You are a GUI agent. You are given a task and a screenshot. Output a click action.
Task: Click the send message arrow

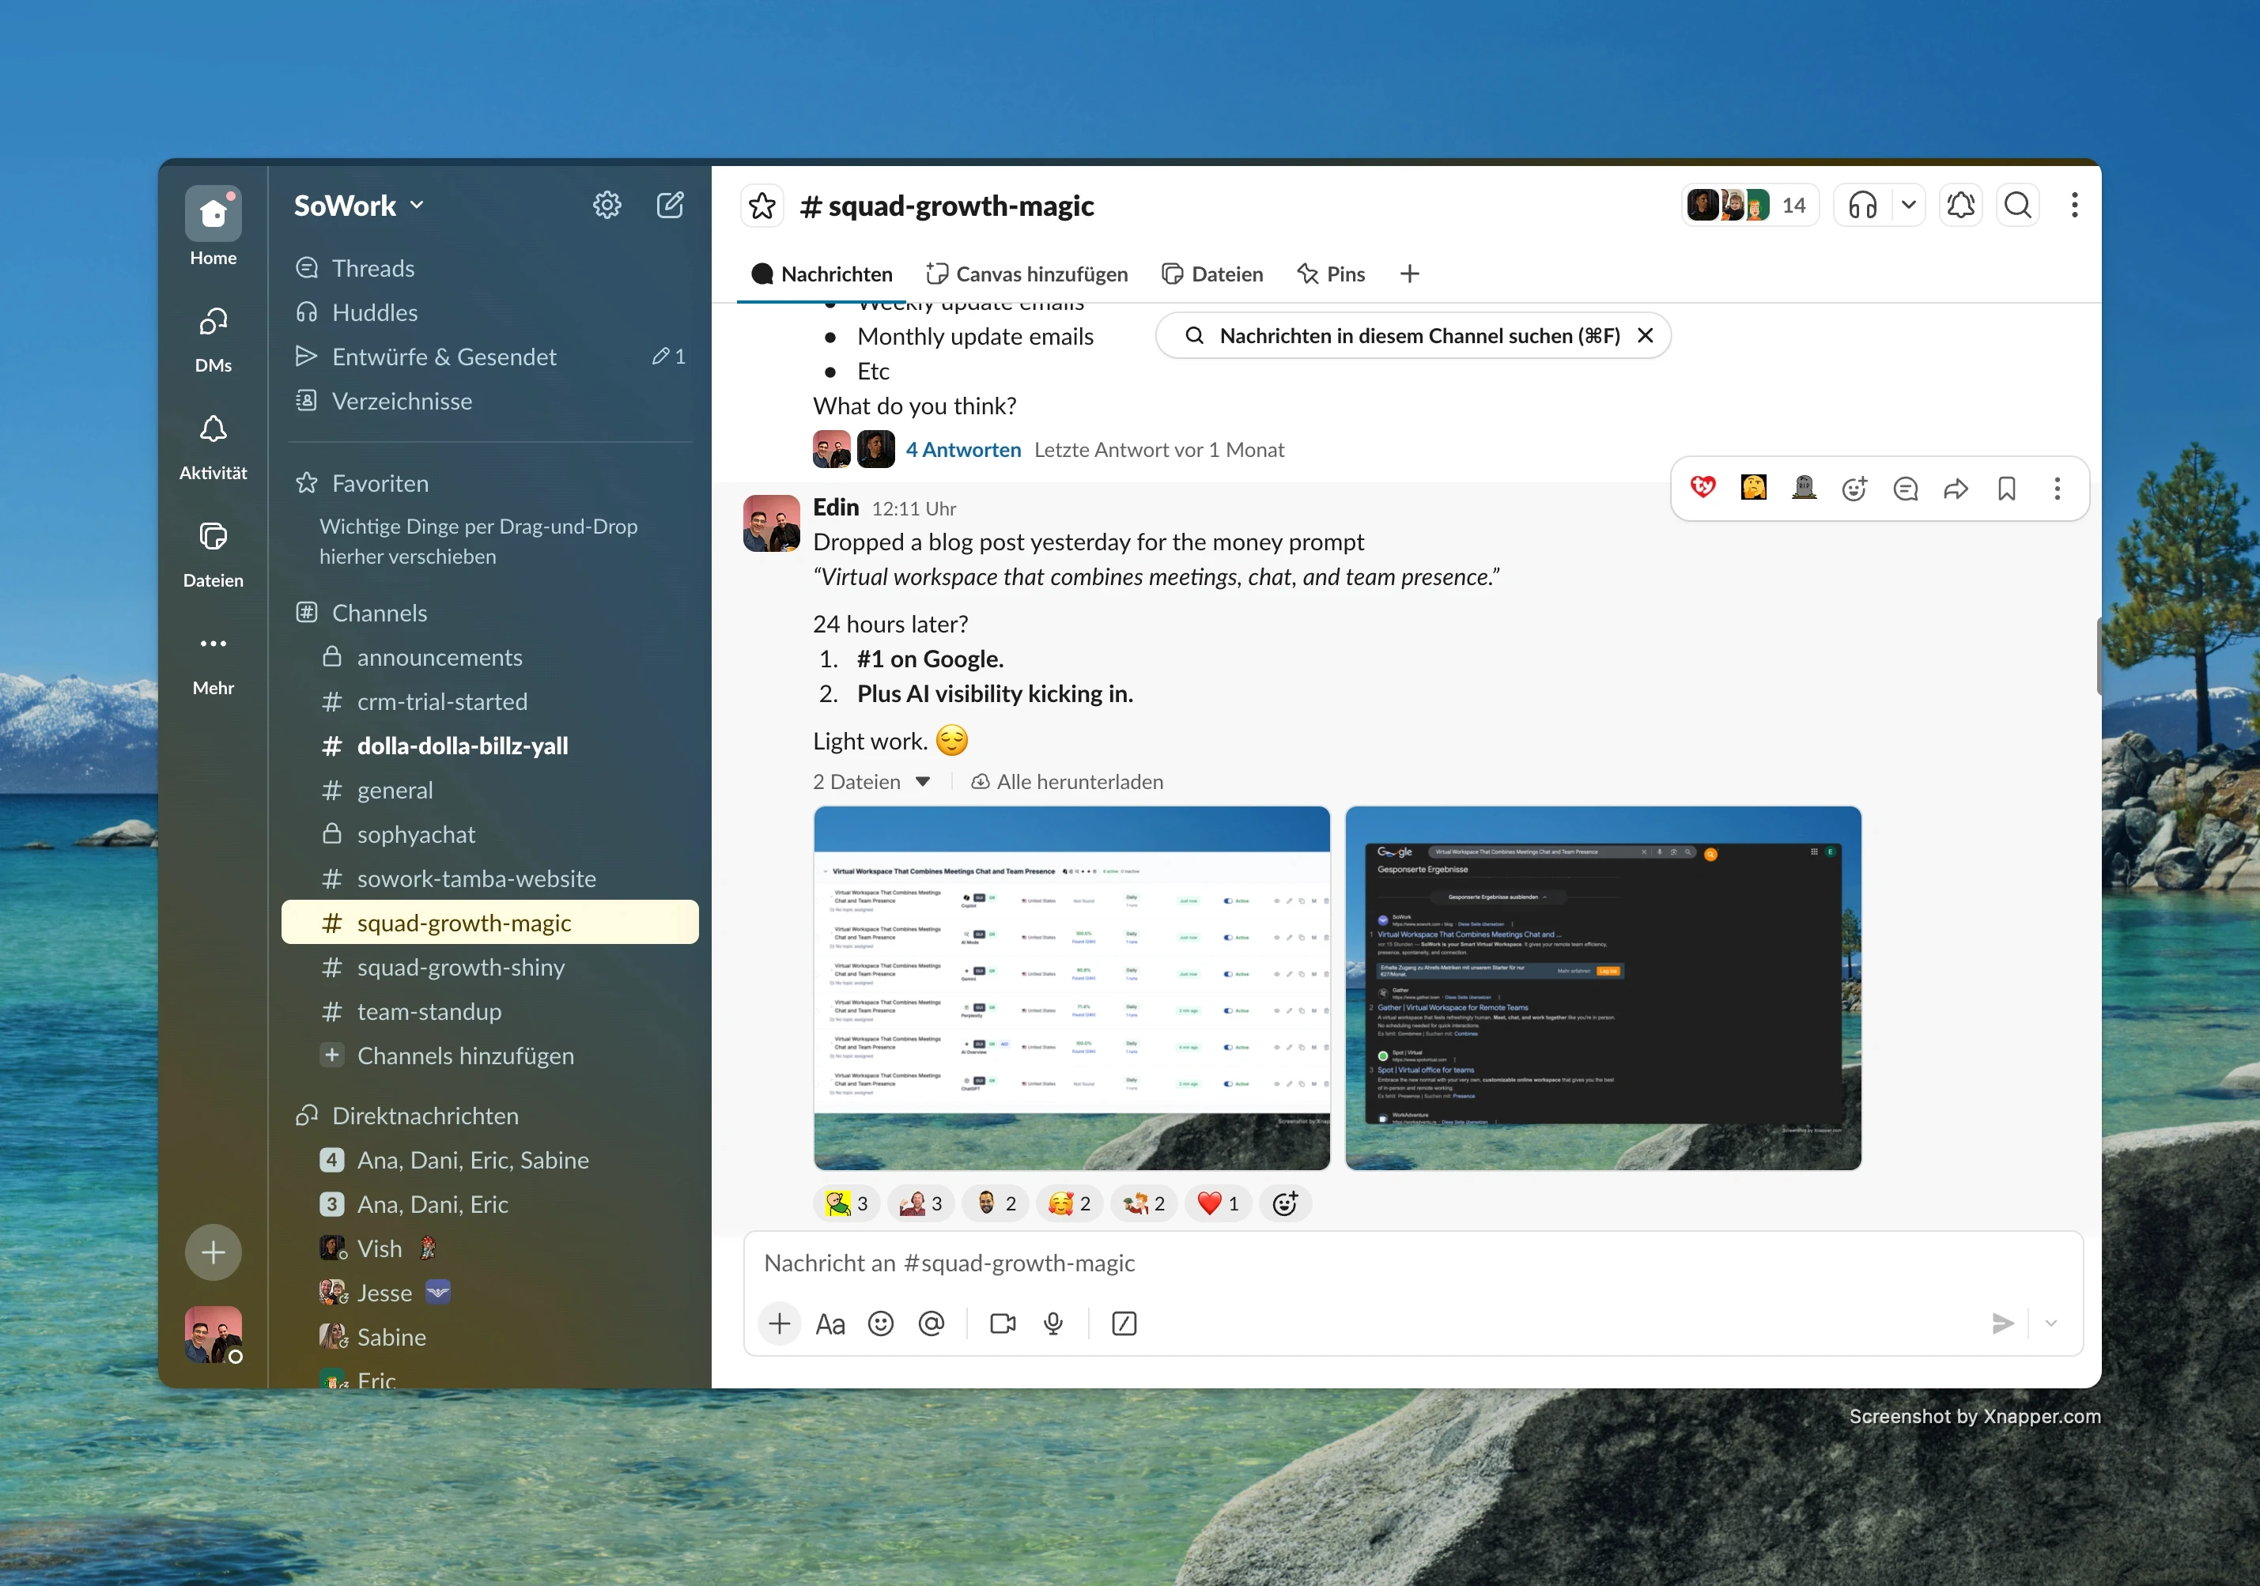2002,1324
